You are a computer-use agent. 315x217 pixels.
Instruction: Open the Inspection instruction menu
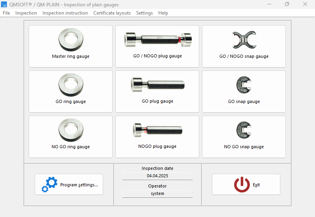[x=65, y=13]
